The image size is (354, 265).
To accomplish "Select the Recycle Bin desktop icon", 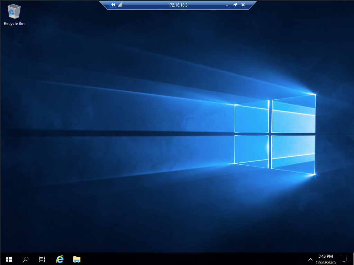I will click(14, 12).
